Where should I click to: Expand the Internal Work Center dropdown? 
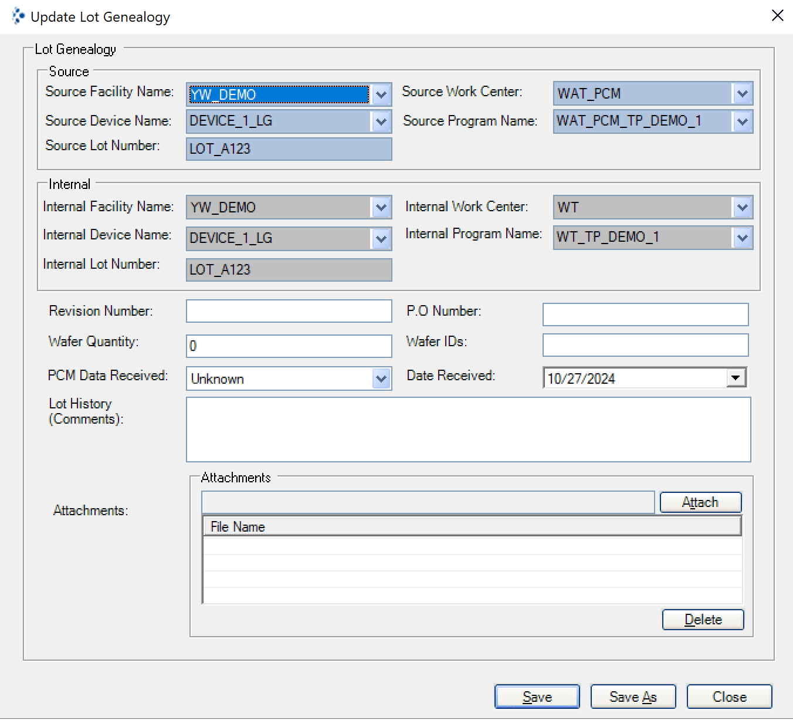[742, 207]
